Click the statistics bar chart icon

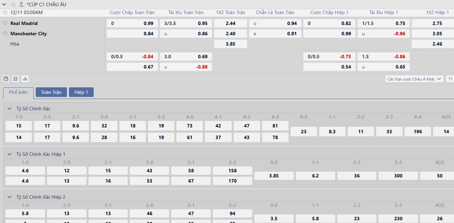[x=25, y=79]
